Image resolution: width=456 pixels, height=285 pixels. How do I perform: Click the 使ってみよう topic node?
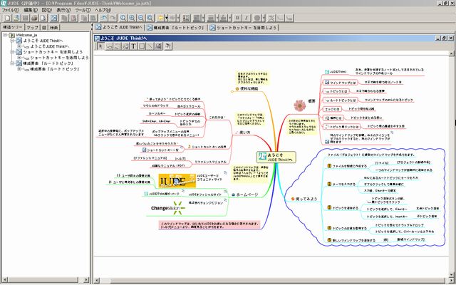[304, 199]
